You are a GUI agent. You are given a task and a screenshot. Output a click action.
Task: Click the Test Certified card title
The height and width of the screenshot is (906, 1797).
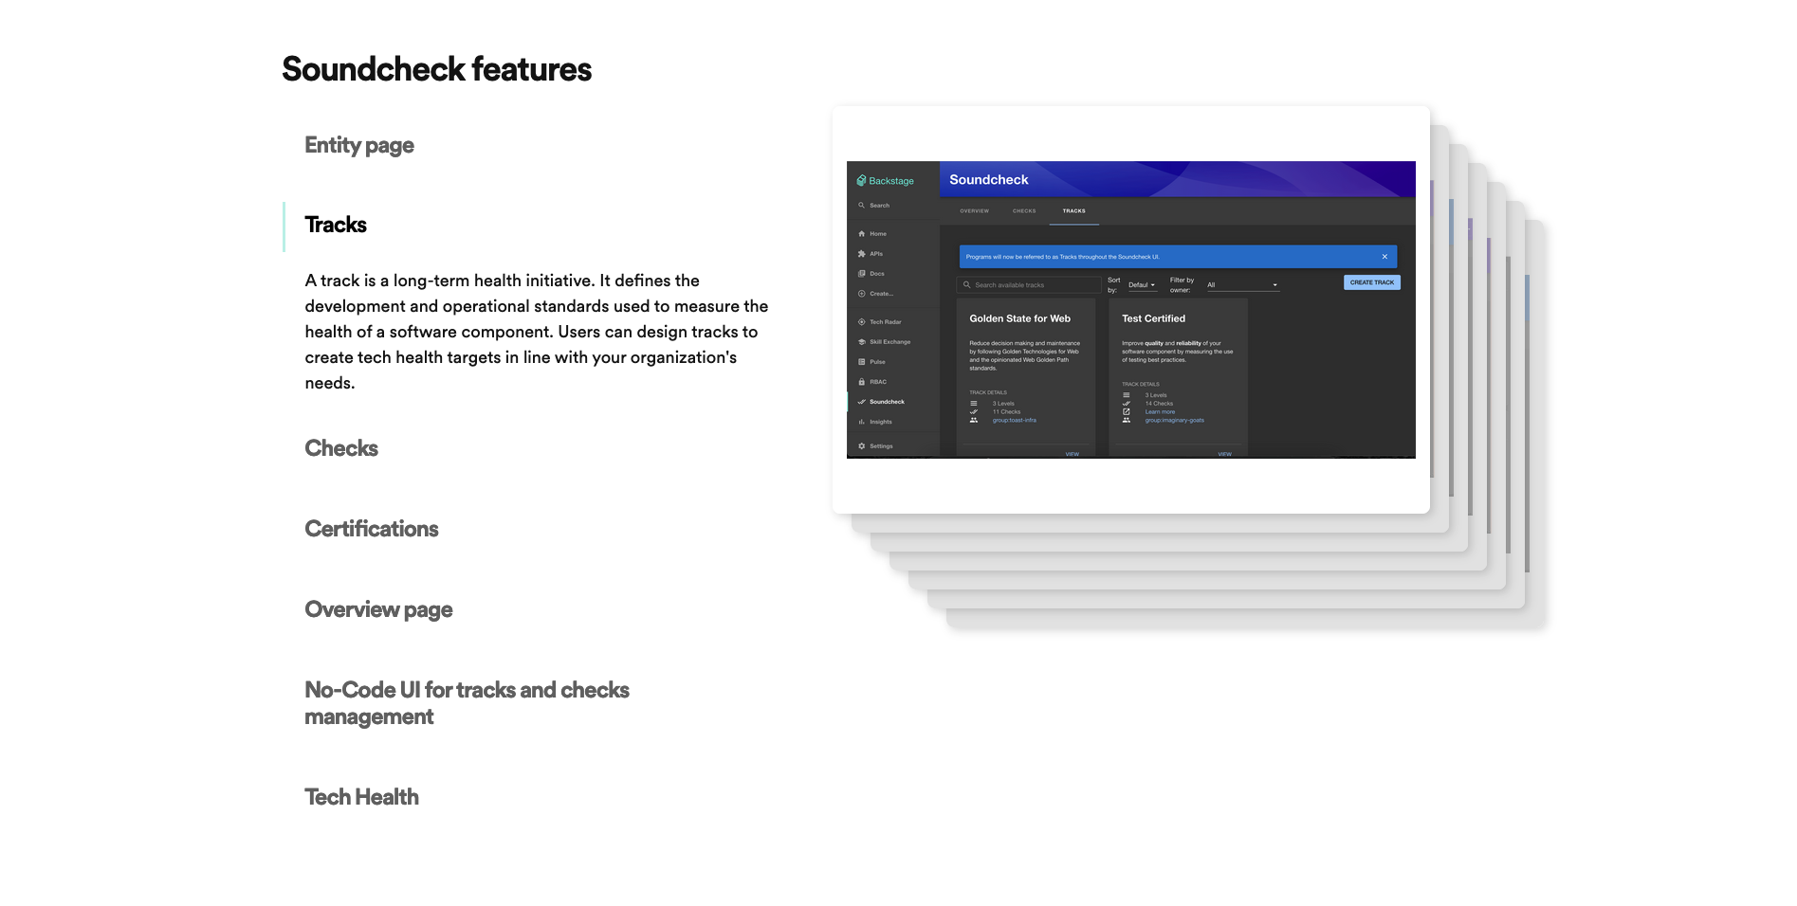point(1153,318)
